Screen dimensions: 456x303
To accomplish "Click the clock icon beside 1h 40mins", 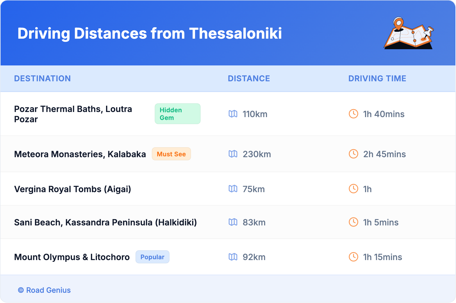I will (x=353, y=114).
